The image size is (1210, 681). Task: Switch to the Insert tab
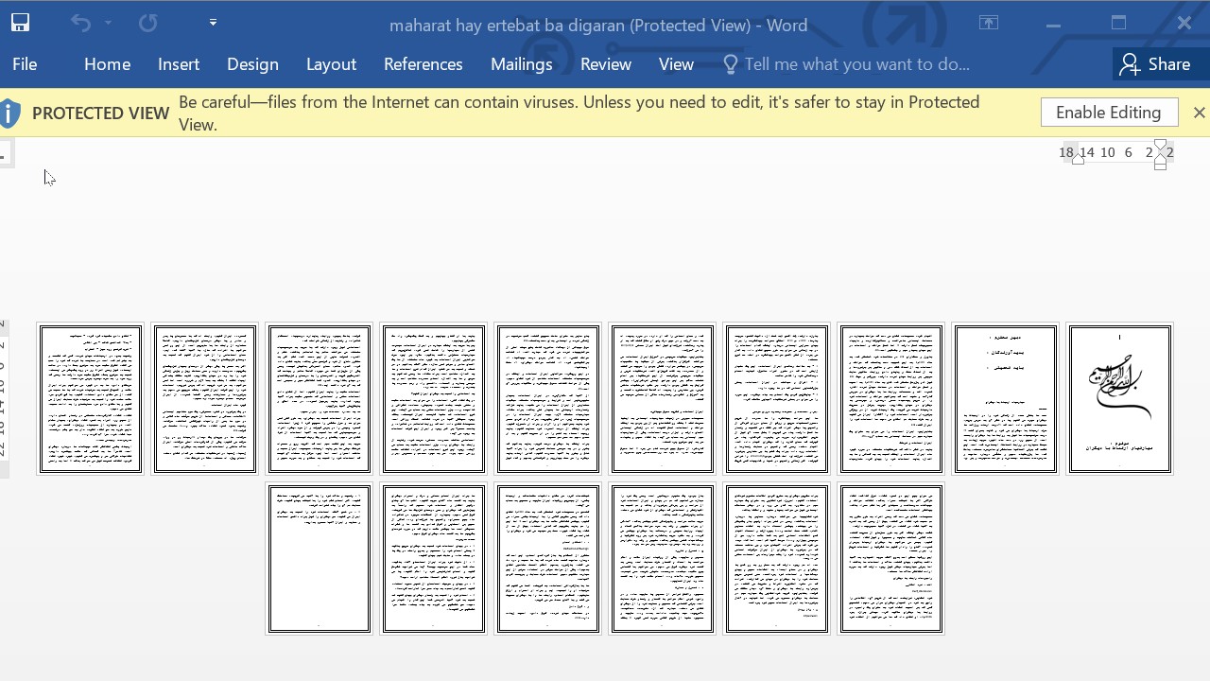point(179,64)
